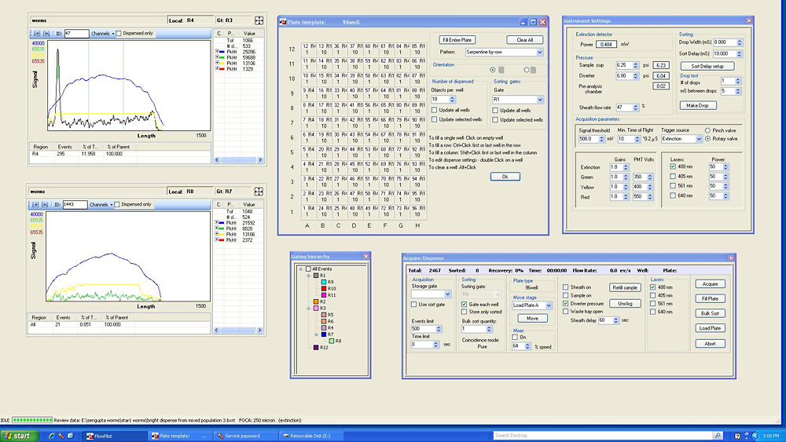
Task: Click the Sort Delay setup button
Action: (x=707, y=66)
